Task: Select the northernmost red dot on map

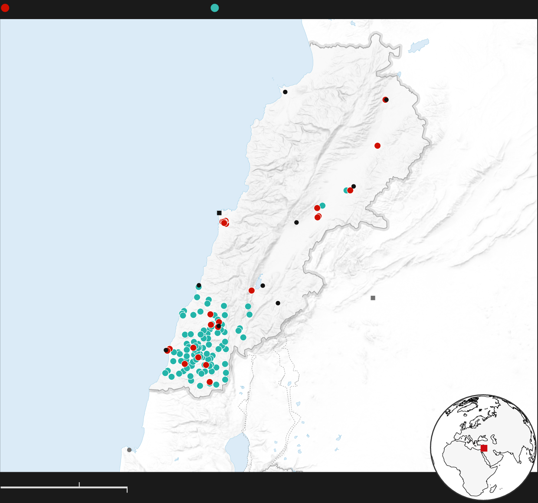Action: pyautogui.click(x=385, y=100)
